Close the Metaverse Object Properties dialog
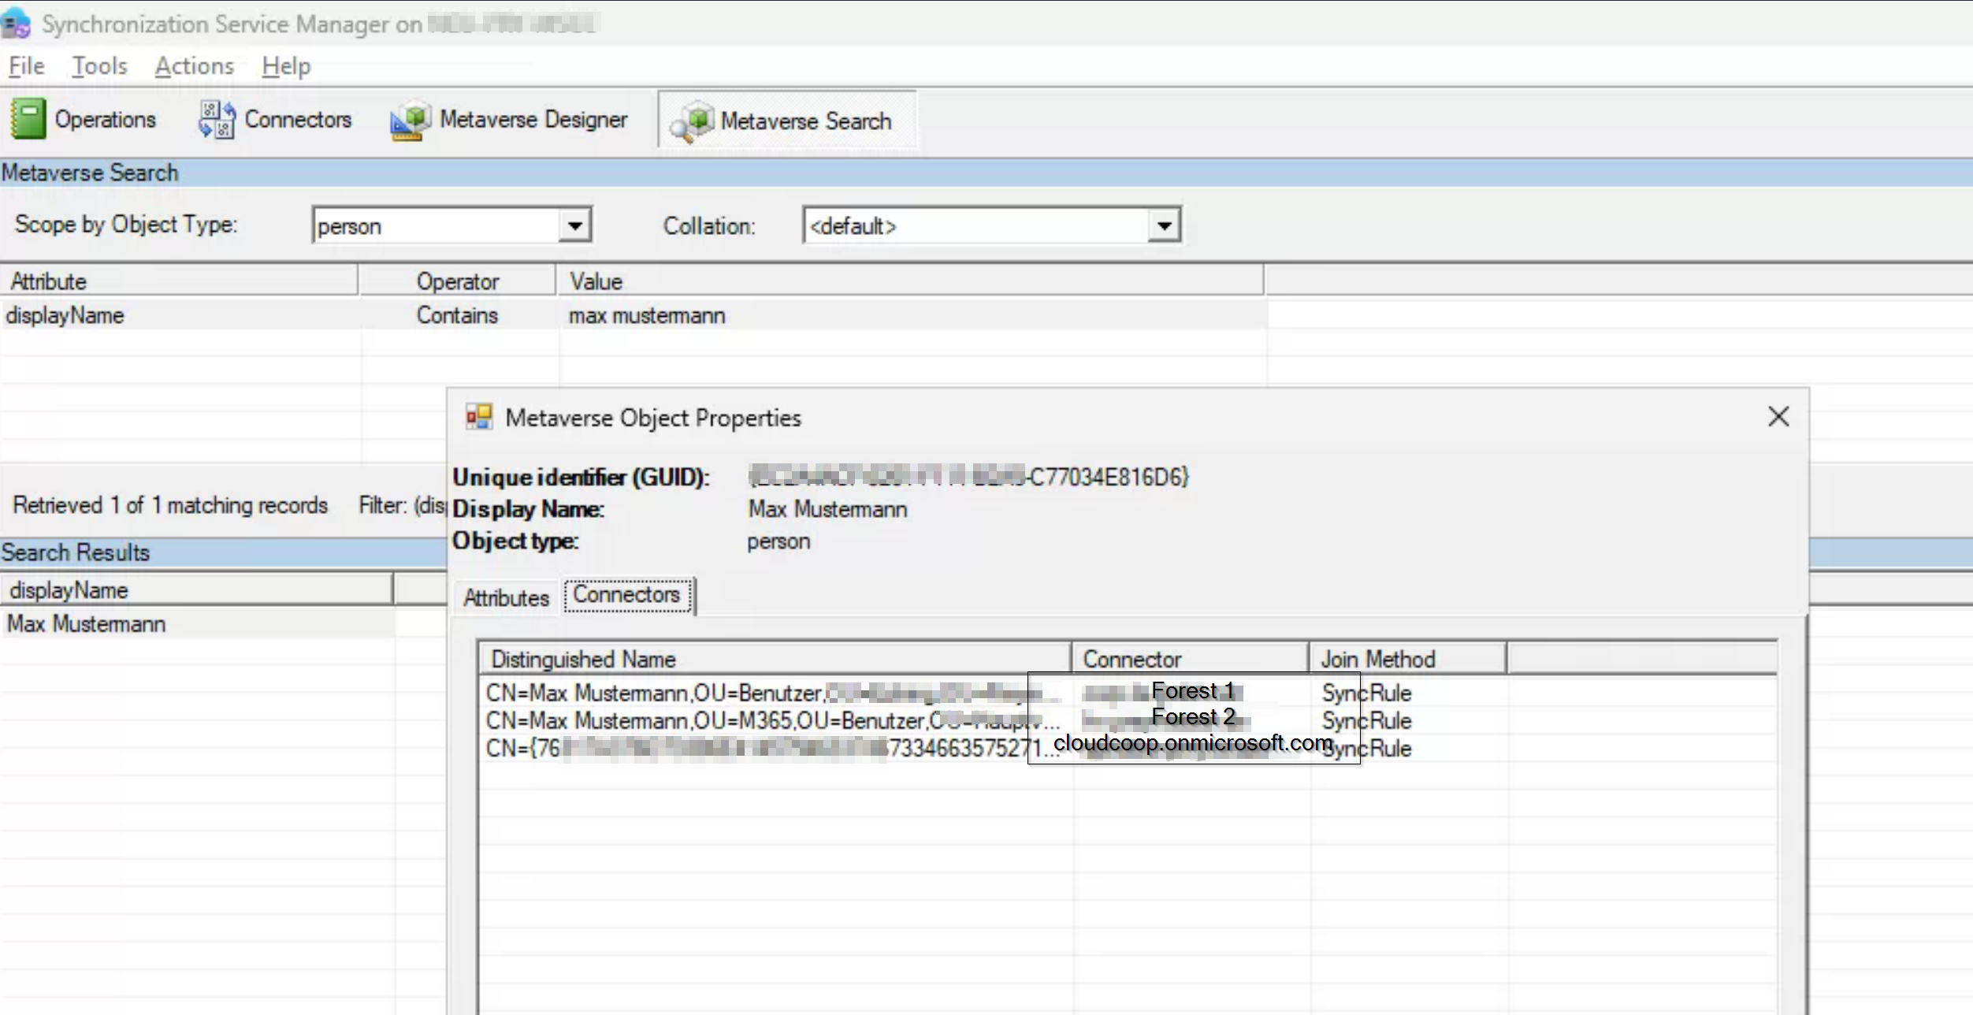 [x=1778, y=417]
